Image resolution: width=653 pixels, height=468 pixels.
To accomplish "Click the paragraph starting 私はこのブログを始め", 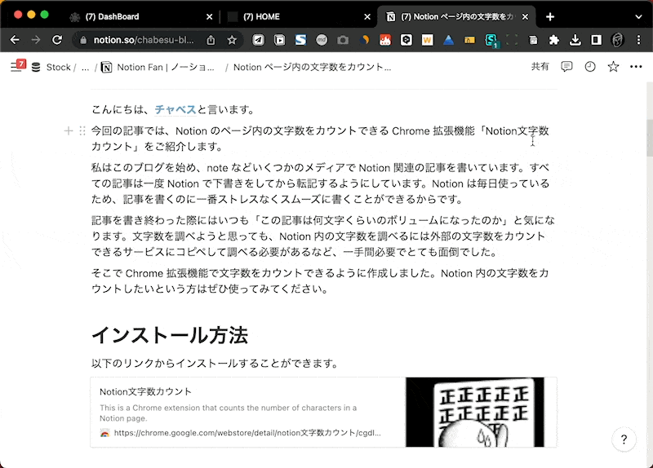I will pos(320,183).
